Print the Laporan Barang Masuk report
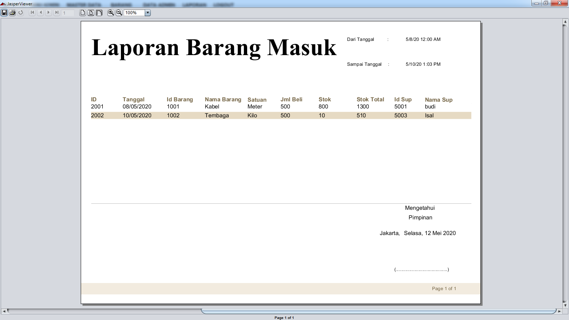The height and width of the screenshot is (320, 569). (x=12, y=13)
